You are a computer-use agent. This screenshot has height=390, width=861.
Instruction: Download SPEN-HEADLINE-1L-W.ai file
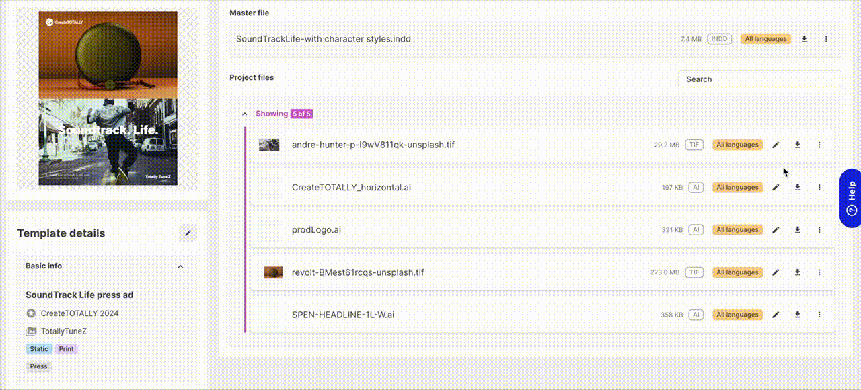tap(798, 315)
